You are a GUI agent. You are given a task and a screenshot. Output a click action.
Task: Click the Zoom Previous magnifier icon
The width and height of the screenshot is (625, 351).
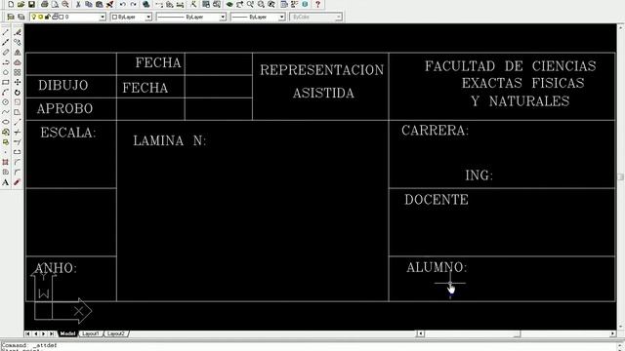point(271,4)
